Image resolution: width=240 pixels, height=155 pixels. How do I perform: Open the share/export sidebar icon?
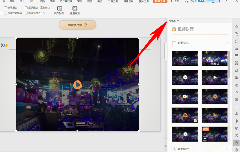click(236, 92)
